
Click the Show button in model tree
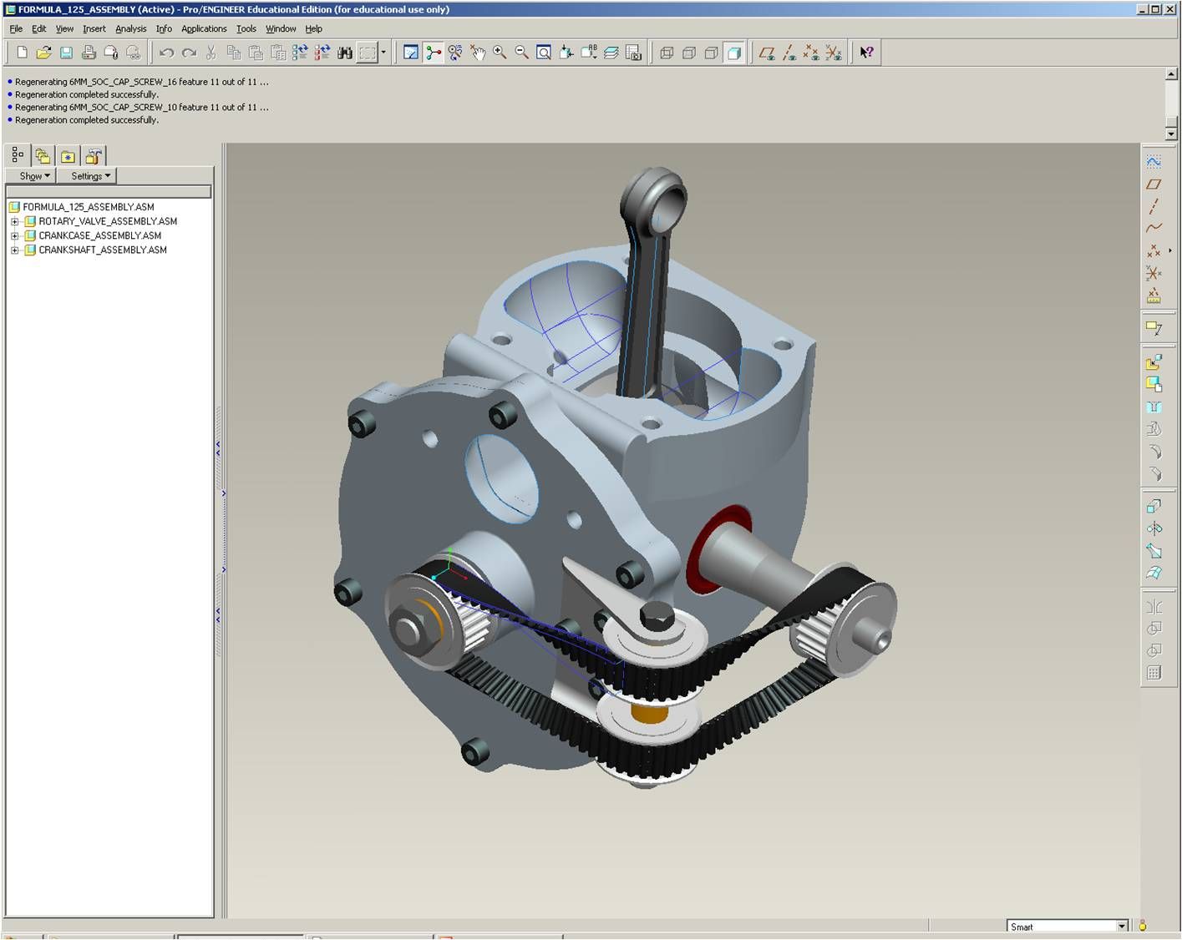pyautogui.click(x=33, y=176)
